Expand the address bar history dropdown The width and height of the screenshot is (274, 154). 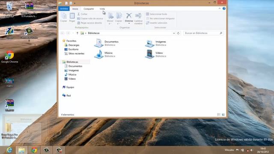pos(174,33)
